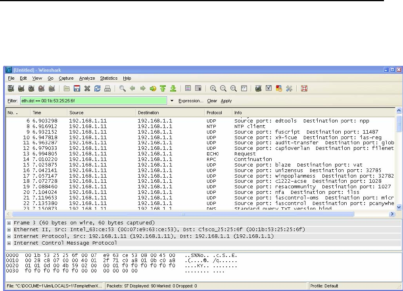Open the Help menu
The width and height of the screenshot is (403, 291).
127,78
